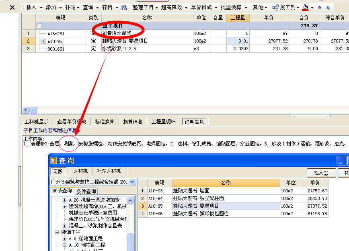
Task: Click the 查询 dialog title icon
Action: 53,161
